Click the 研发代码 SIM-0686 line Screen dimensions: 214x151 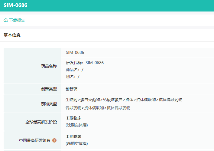[x=85, y=63]
